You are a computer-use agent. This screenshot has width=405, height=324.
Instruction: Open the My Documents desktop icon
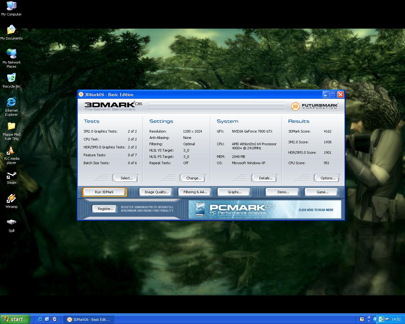(11, 33)
